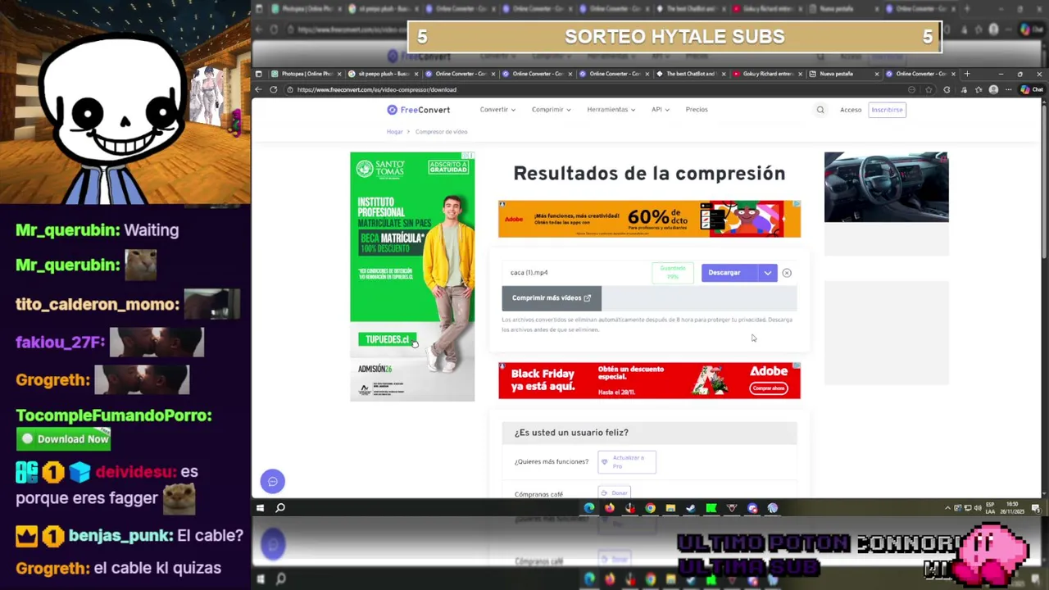The height and width of the screenshot is (590, 1049).
Task: Add the page to favorites with the star icon
Action: pyautogui.click(x=929, y=90)
